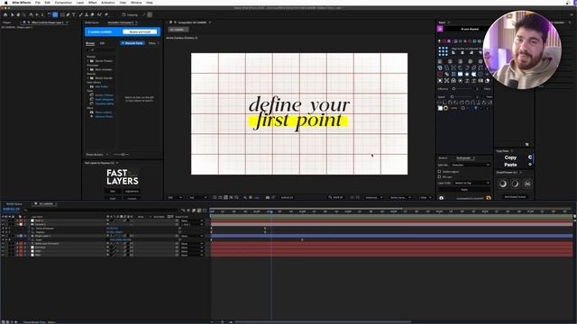
Task: Open the Layer menu
Action: (x=80, y=3)
